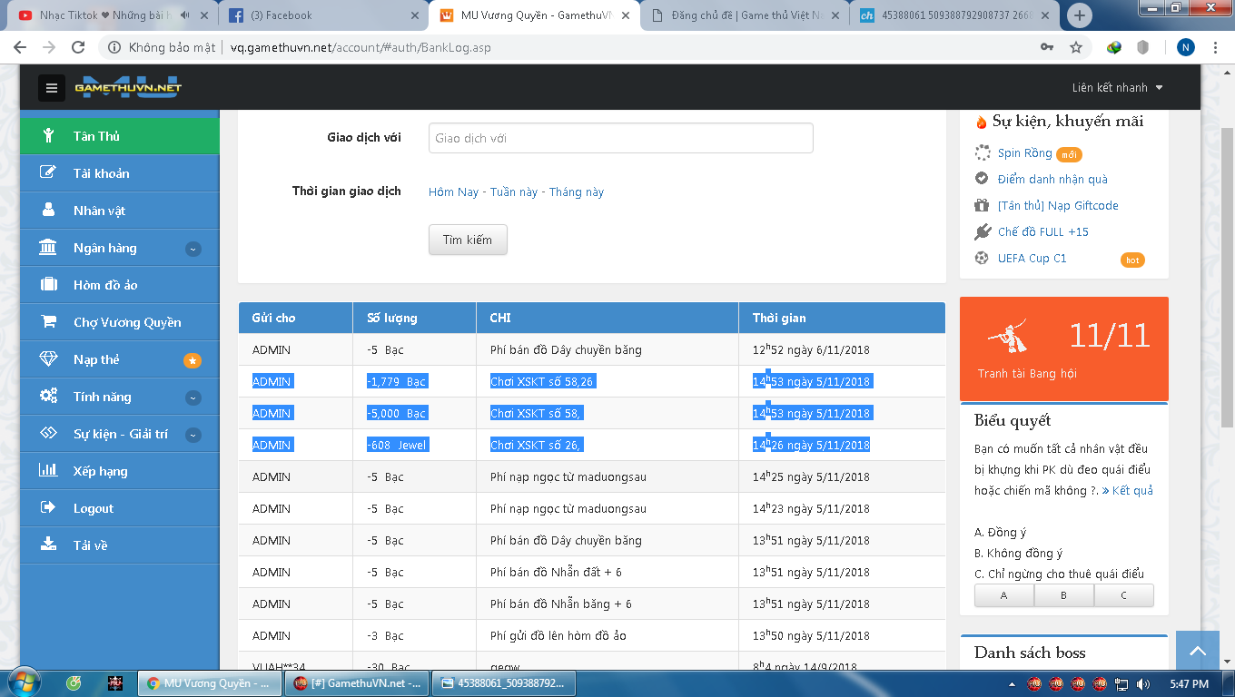Open the Nhân vật sidebar menu item
This screenshot has height=697, width=1235.
(100, 211)
